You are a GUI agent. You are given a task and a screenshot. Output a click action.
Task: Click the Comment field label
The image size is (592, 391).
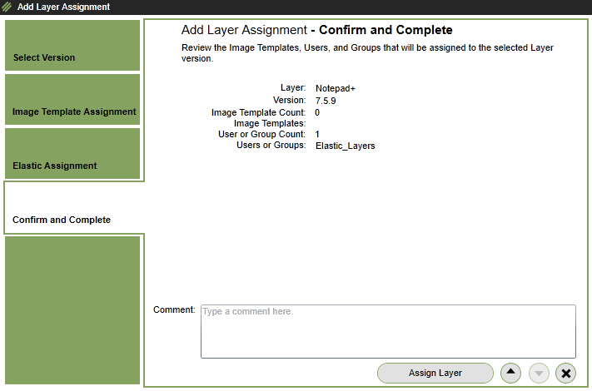click(173, 310)
